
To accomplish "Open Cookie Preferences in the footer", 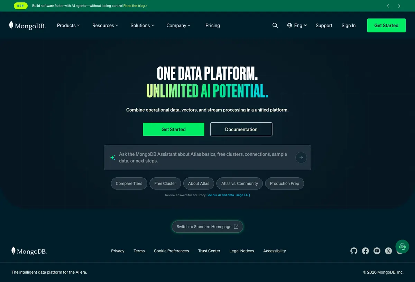I will tap(172, 251).
